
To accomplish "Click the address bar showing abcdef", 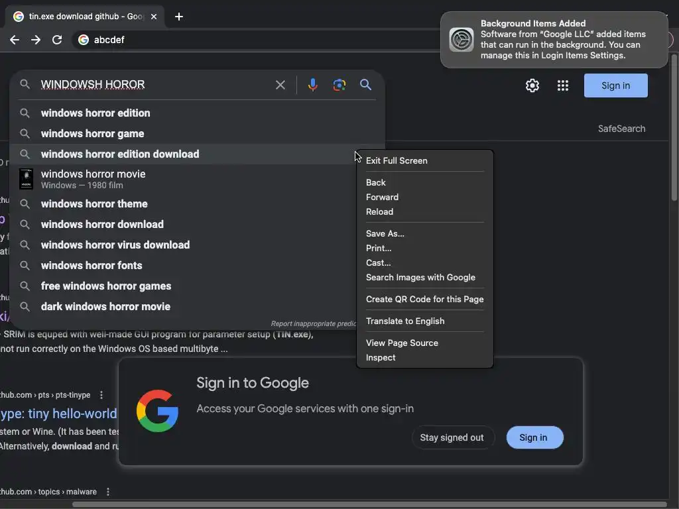I will pos(255,40).
